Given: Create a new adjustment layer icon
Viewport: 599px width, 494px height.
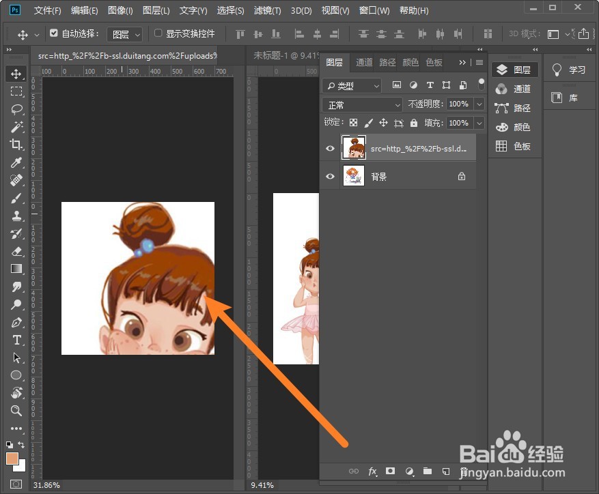Looking at the screenshot, I should (409, 471).
